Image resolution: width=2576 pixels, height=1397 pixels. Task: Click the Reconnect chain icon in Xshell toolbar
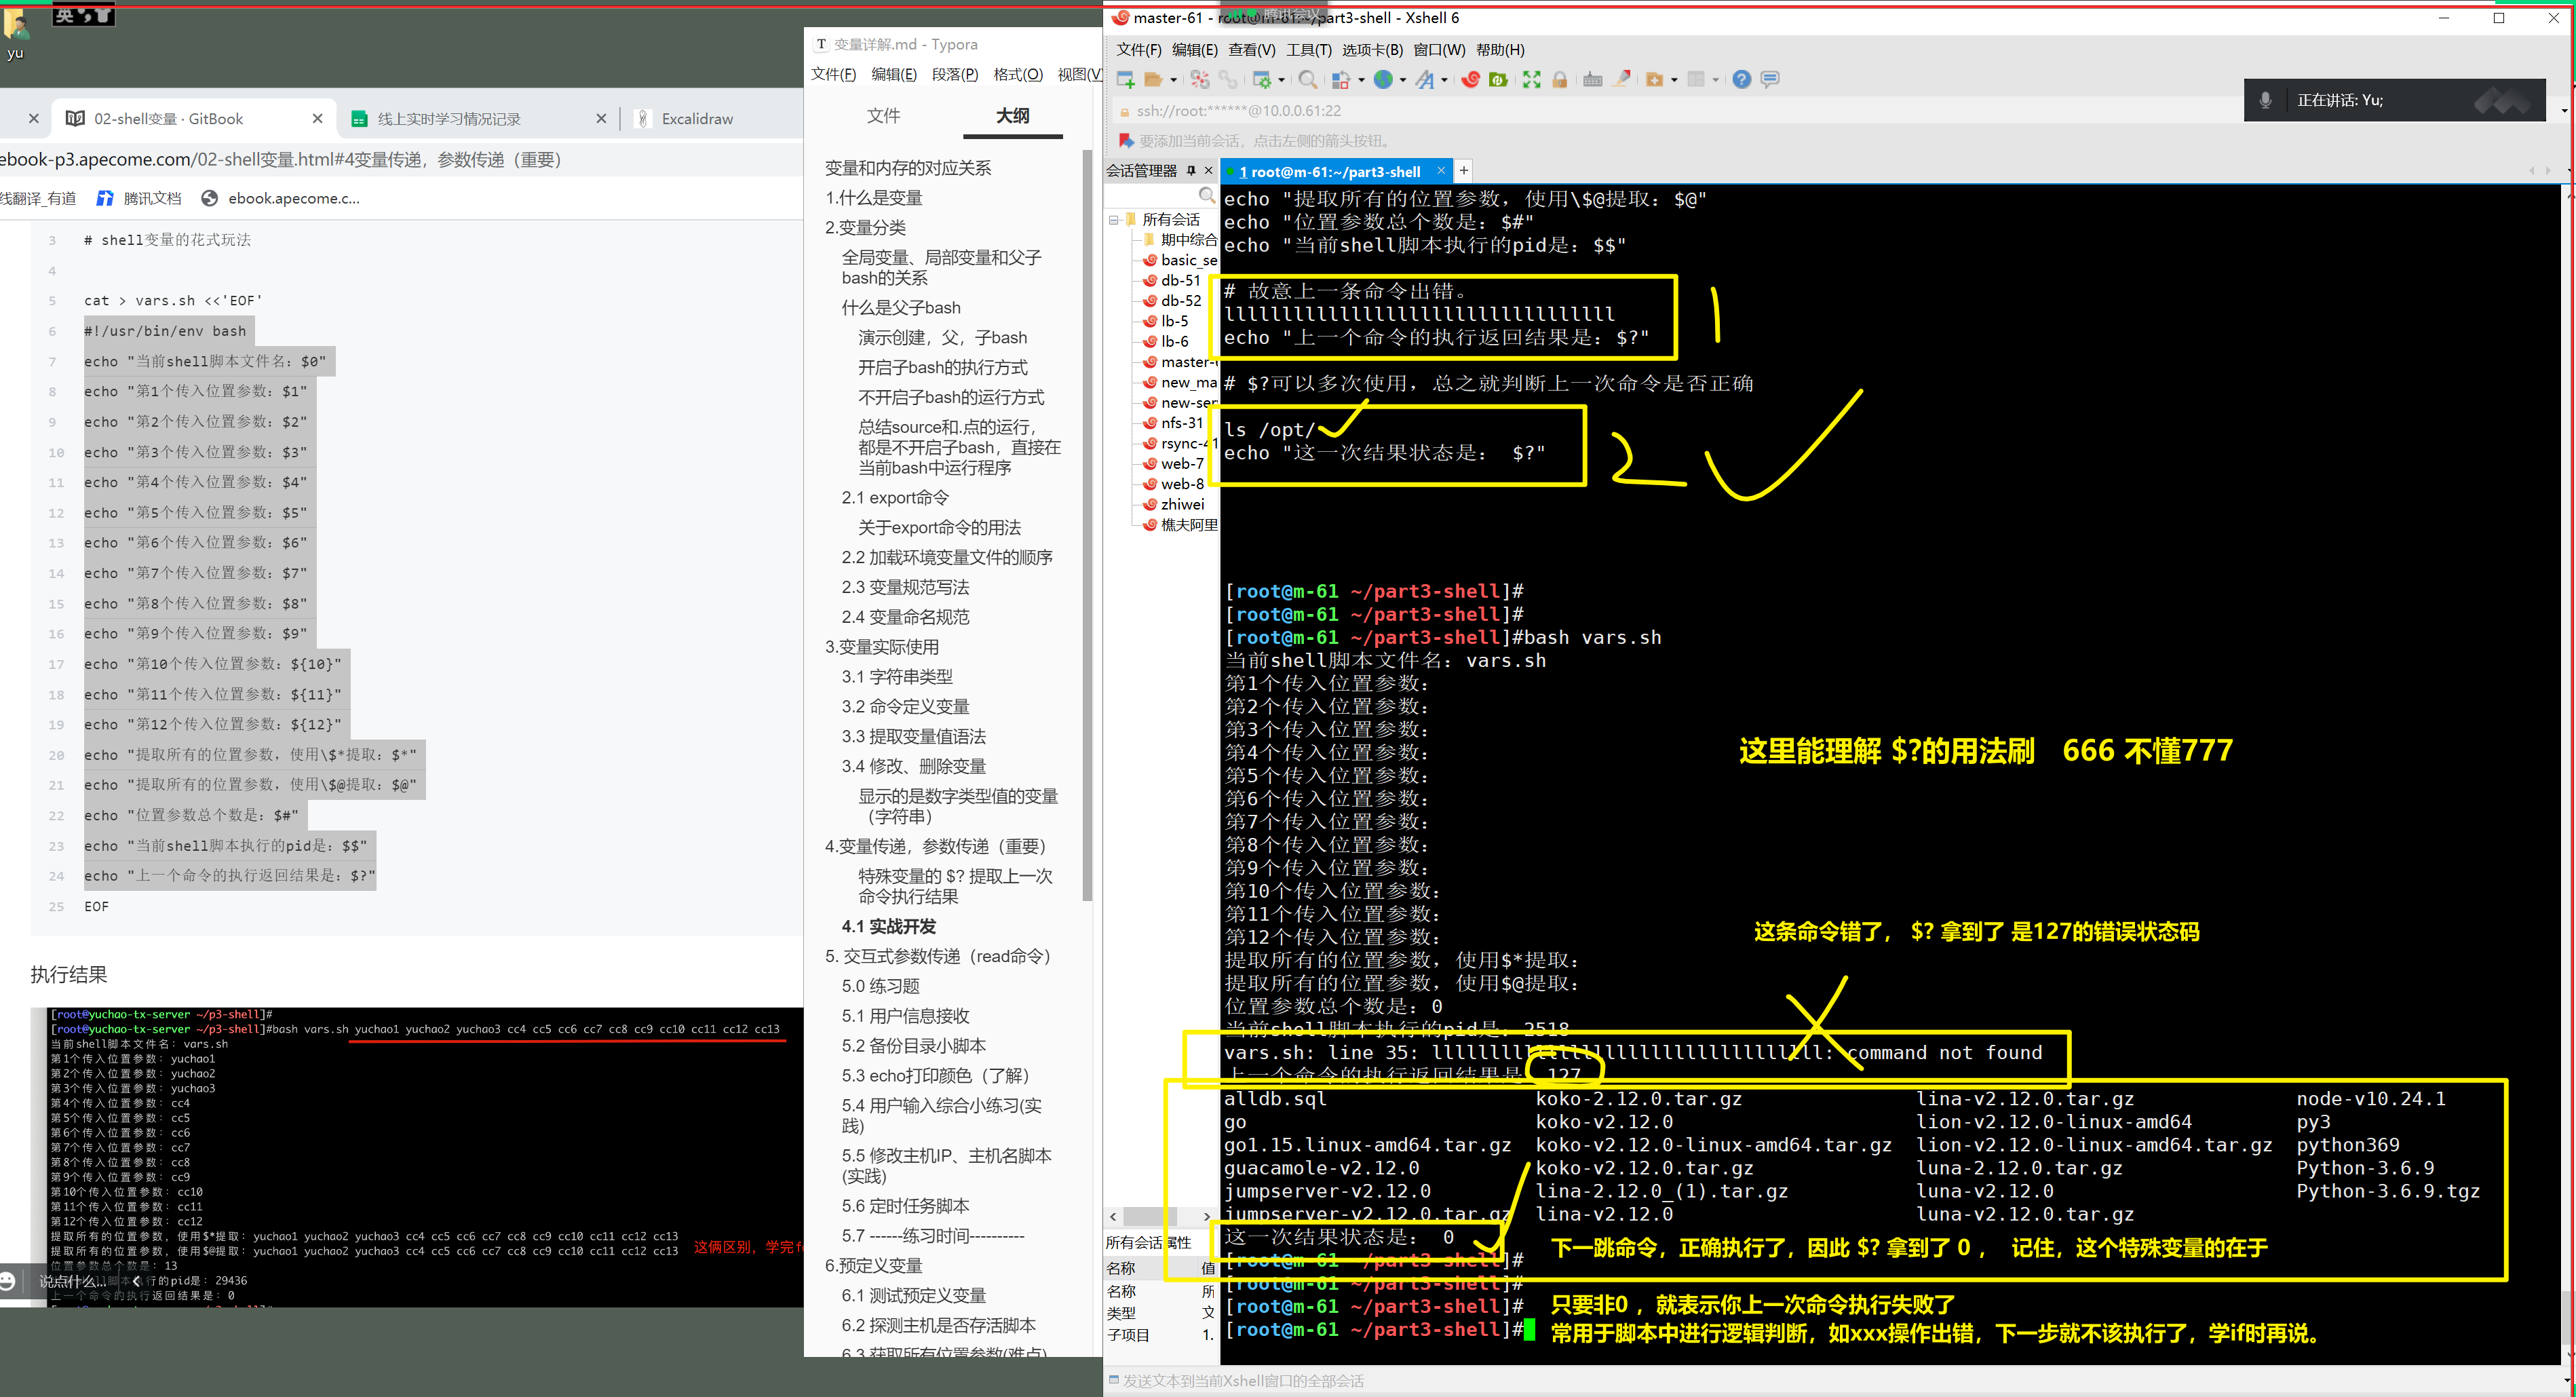pyautogui.click(x=1227, y=80)
